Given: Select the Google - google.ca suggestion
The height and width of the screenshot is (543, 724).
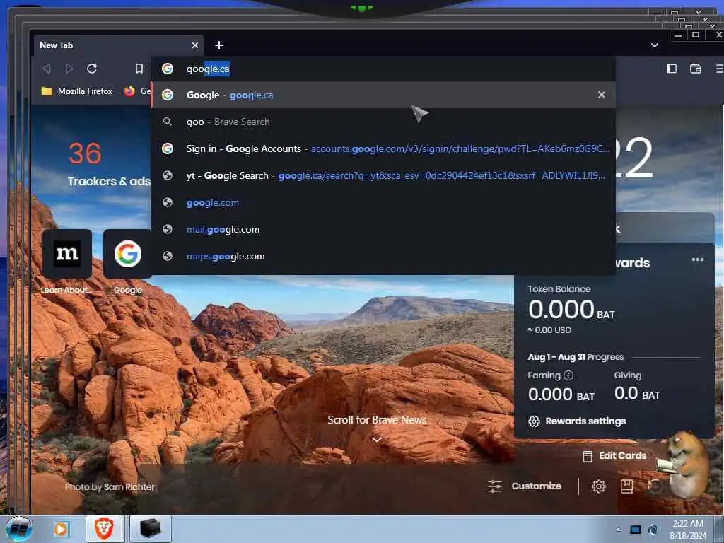Looking at the screenshot, I should [383, 95].
